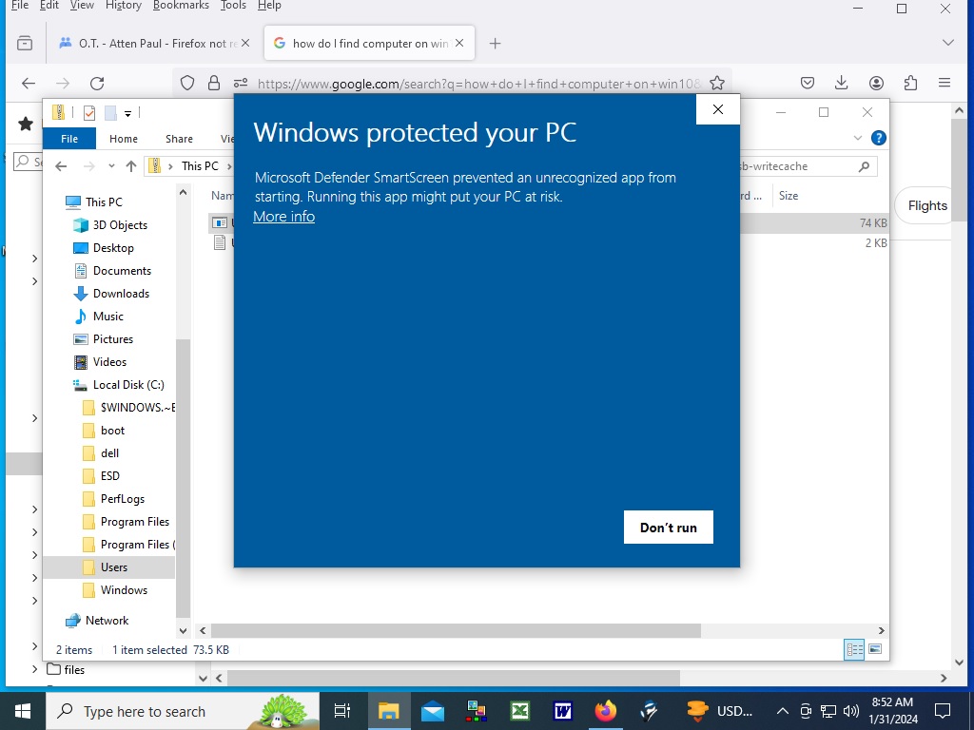Screen dimensions: 974x730
Task: Select Music in navigation tree
Action: coord(108,317)
